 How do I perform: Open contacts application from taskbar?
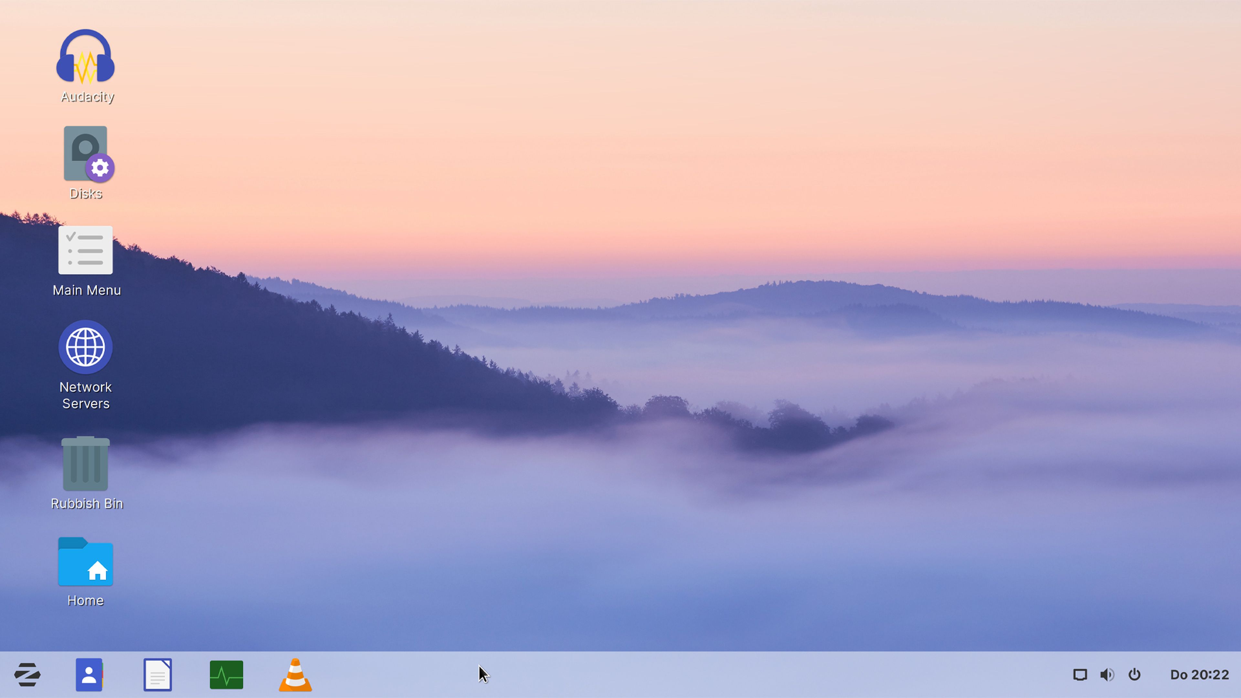coord(90,674)
